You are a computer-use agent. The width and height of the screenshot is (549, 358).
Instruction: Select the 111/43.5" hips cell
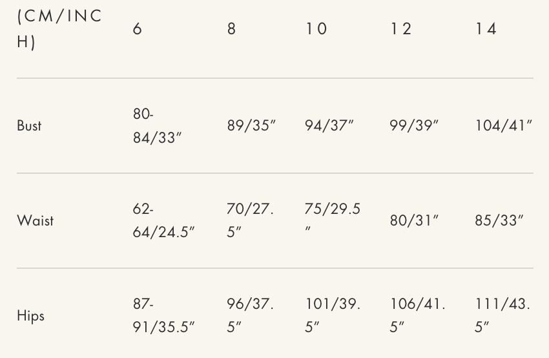coord(502,315)
